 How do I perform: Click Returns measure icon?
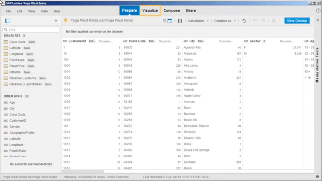pyautogui.click(x=6, y=72)
